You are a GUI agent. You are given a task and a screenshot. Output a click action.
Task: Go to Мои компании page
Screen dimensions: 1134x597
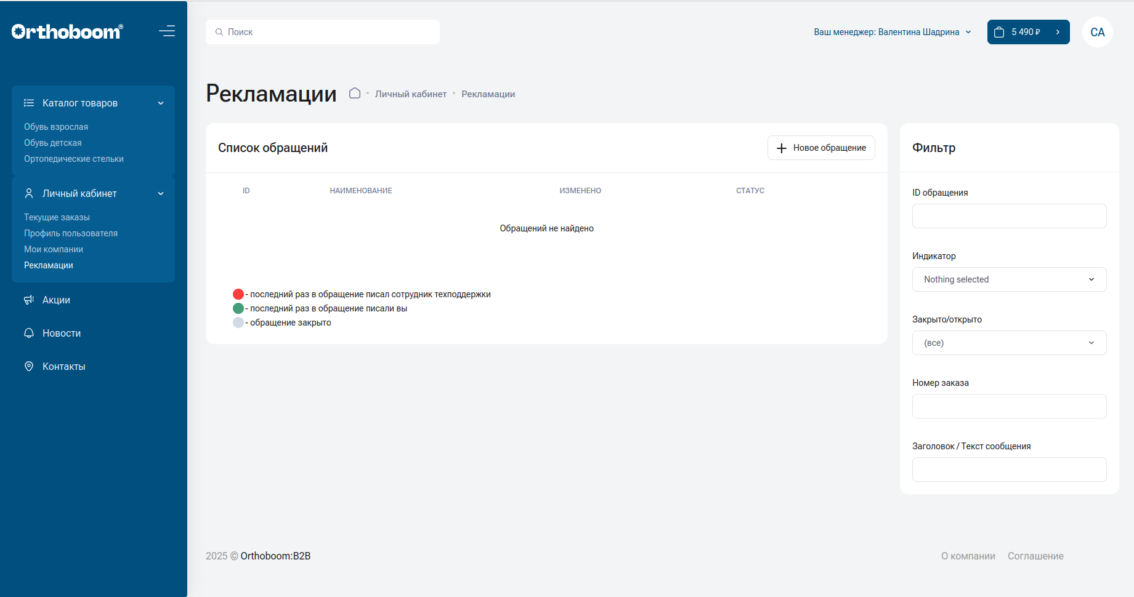(x=54, y=249)
